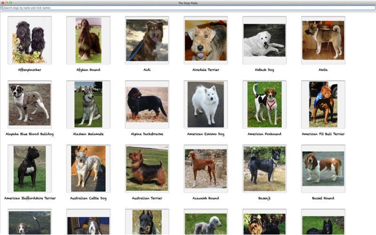
Task: Open the Alpine Dachsbracke picture
Action: point(147,104)
